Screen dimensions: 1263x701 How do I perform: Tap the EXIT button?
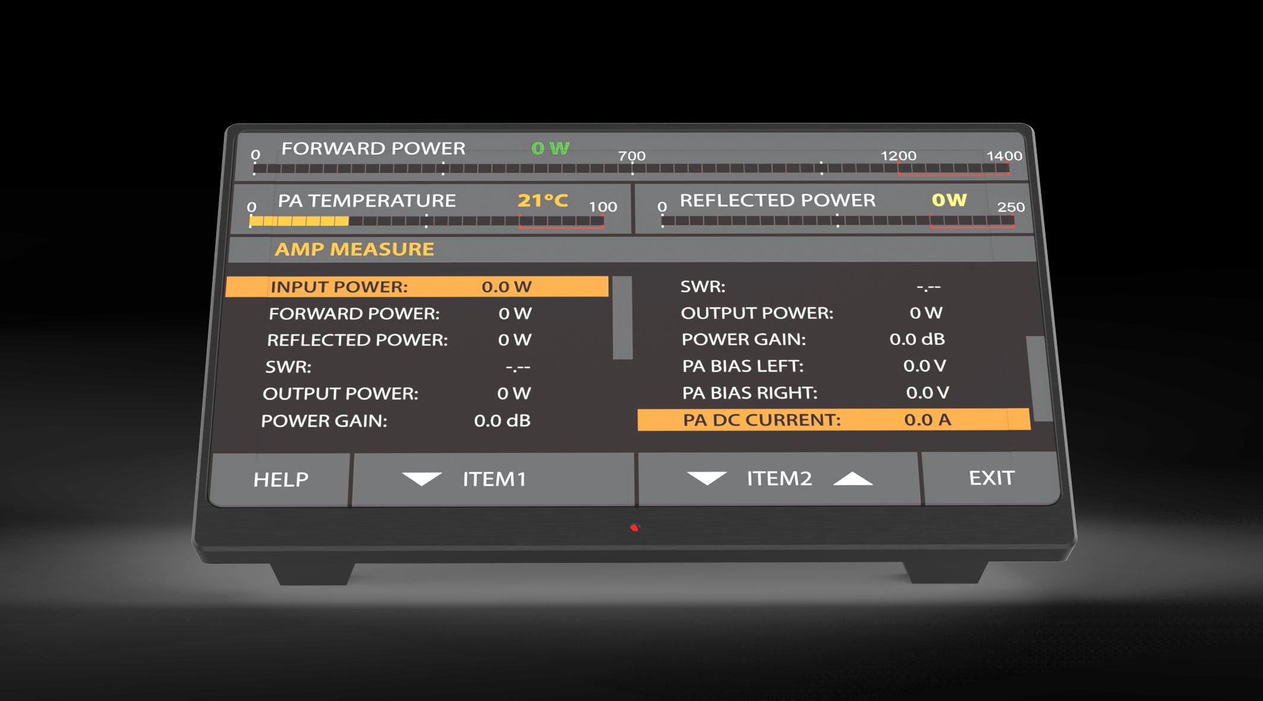[991, 478]
